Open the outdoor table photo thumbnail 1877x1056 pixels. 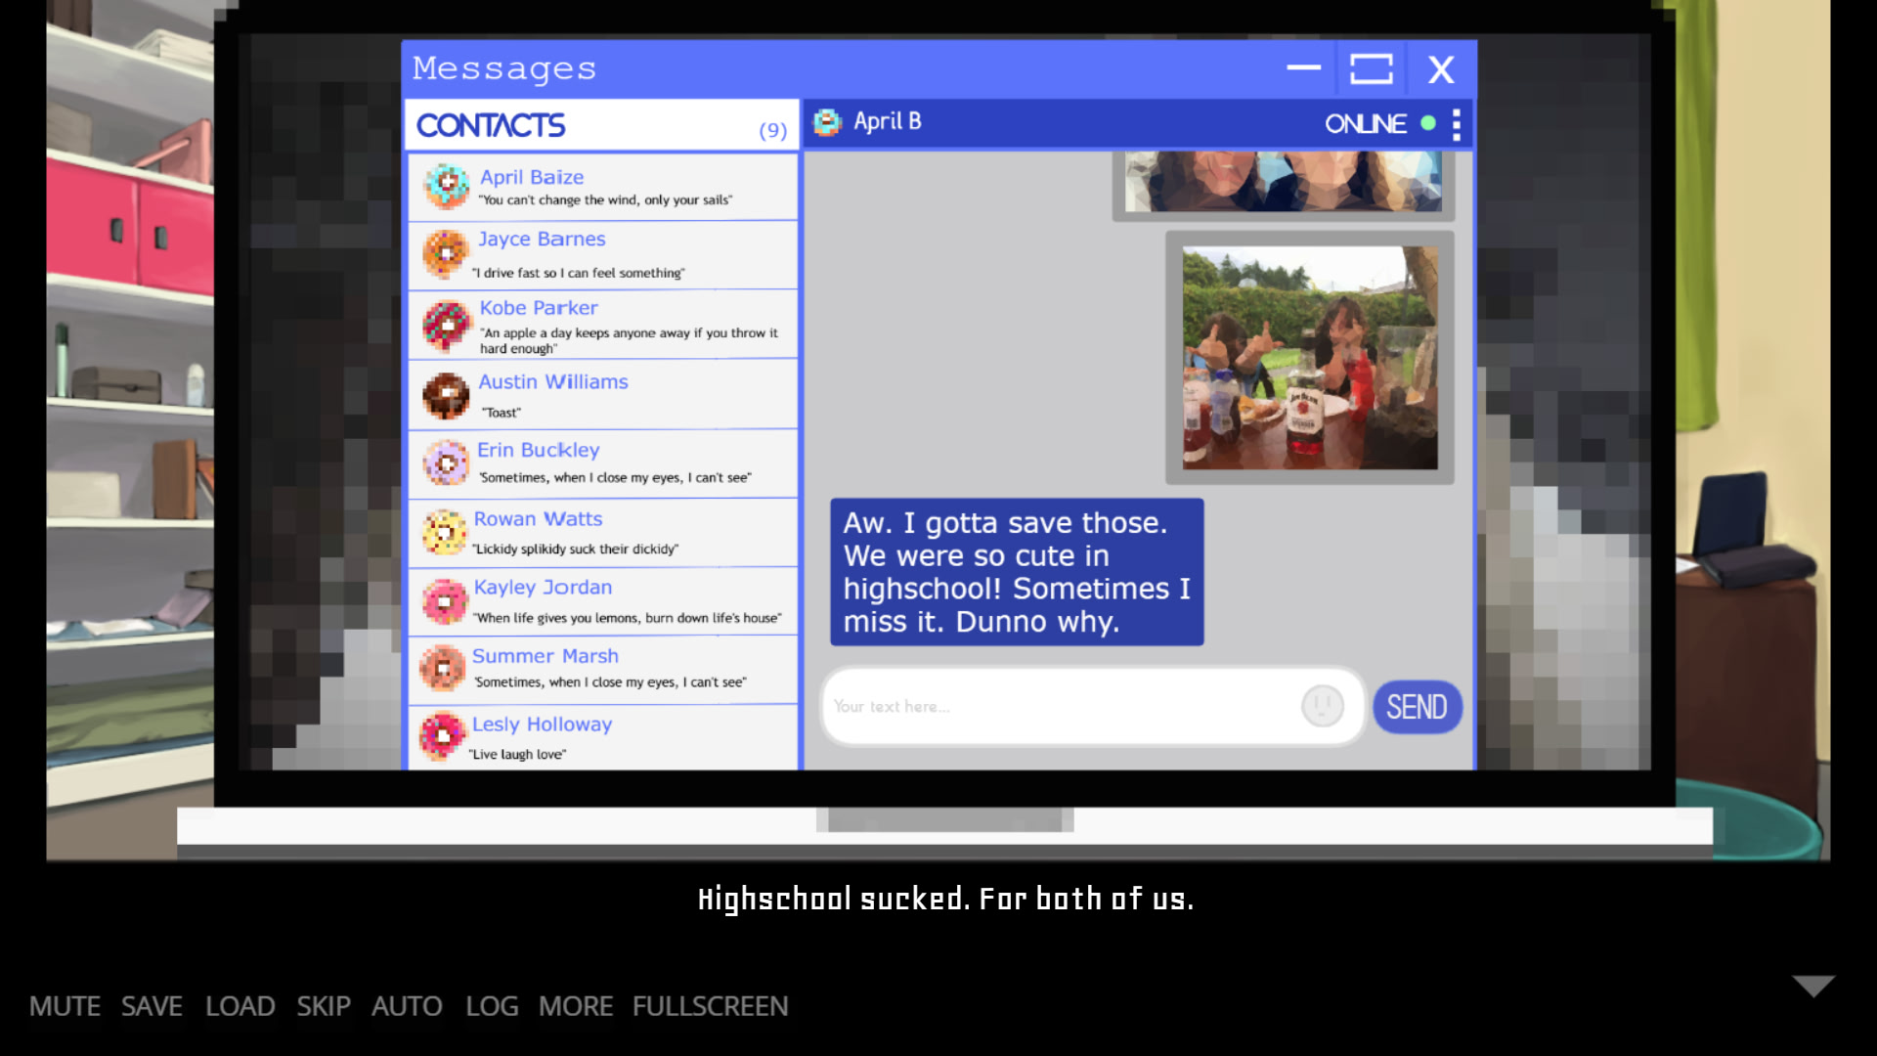pyautogui.click(x=1310, y=358)
